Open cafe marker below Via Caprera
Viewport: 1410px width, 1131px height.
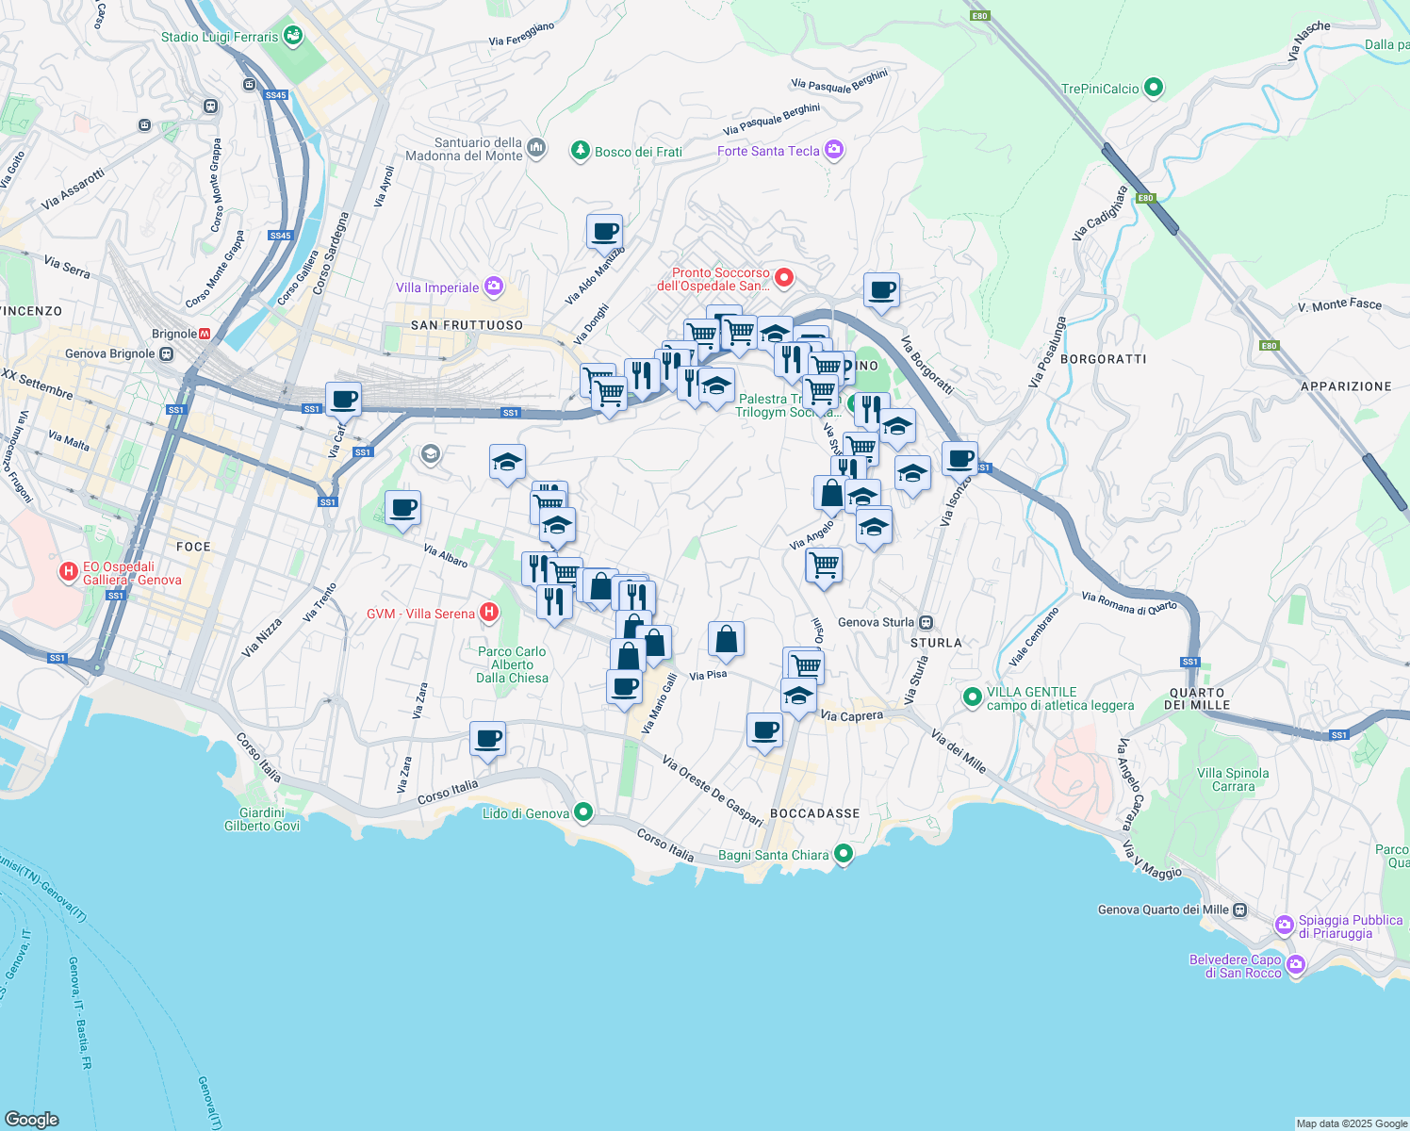(x=764, y=731)
